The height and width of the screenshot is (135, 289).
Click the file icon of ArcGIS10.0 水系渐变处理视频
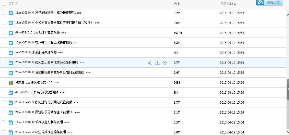(x=11, y=53)
